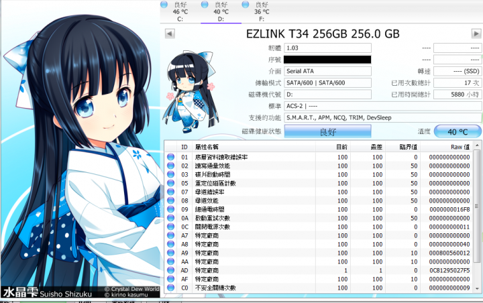Viewport: 483px width, 303px height.
Task: Select the attribute name in row 05
Action: (215, 183)
